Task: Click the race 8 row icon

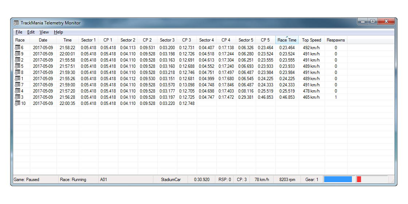Action: click(17, 72)
